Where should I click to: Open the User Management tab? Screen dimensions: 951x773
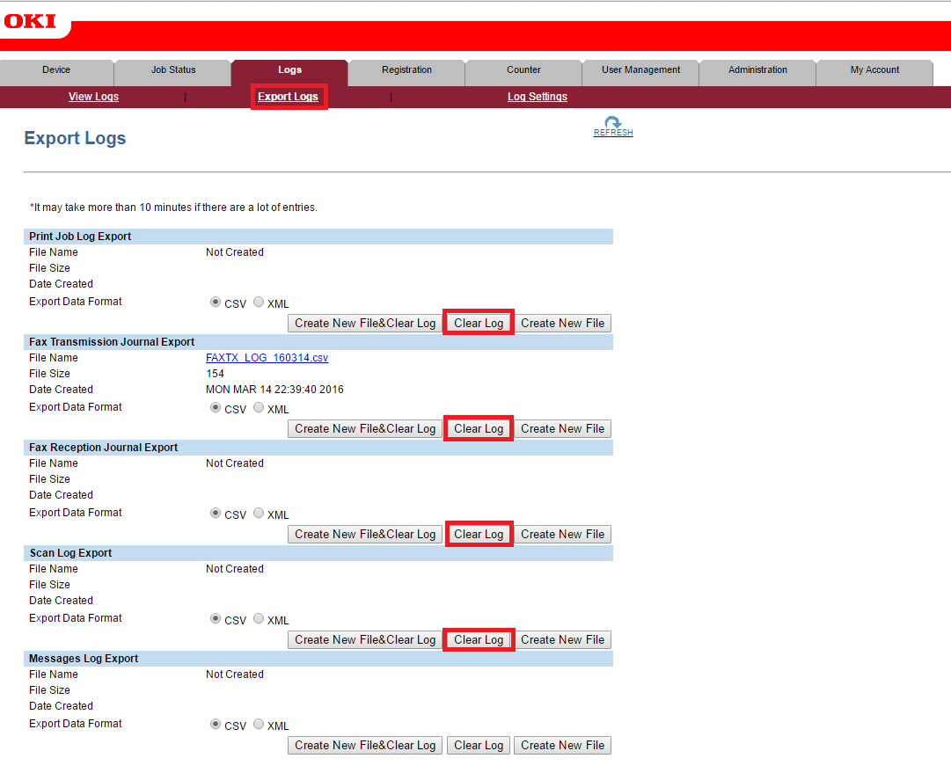(x=640, y=70)
